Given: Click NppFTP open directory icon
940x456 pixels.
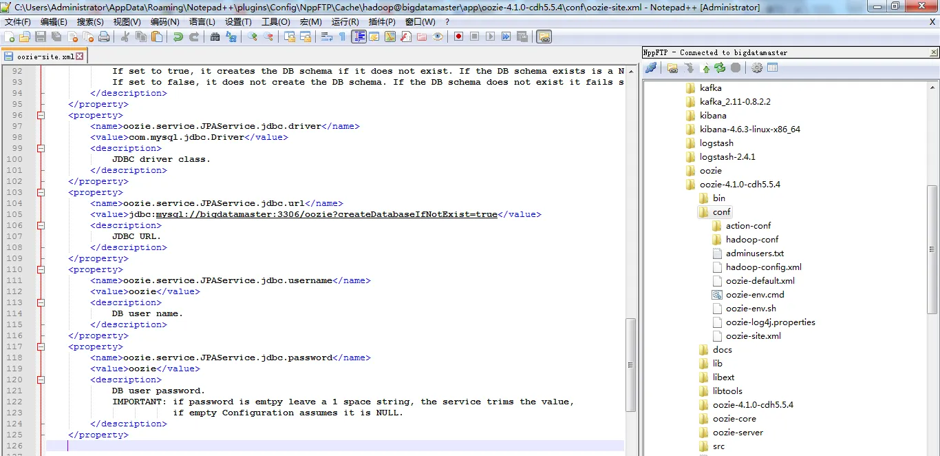Looking at the screenshot, I should pyautogui.click(x=673, y=68).
